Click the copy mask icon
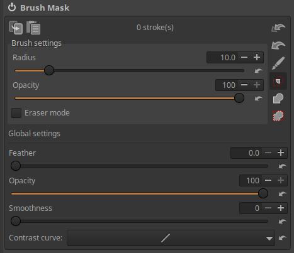Viewport: 294px width, 253px height. pyautogui.click(x=16, y=28)
